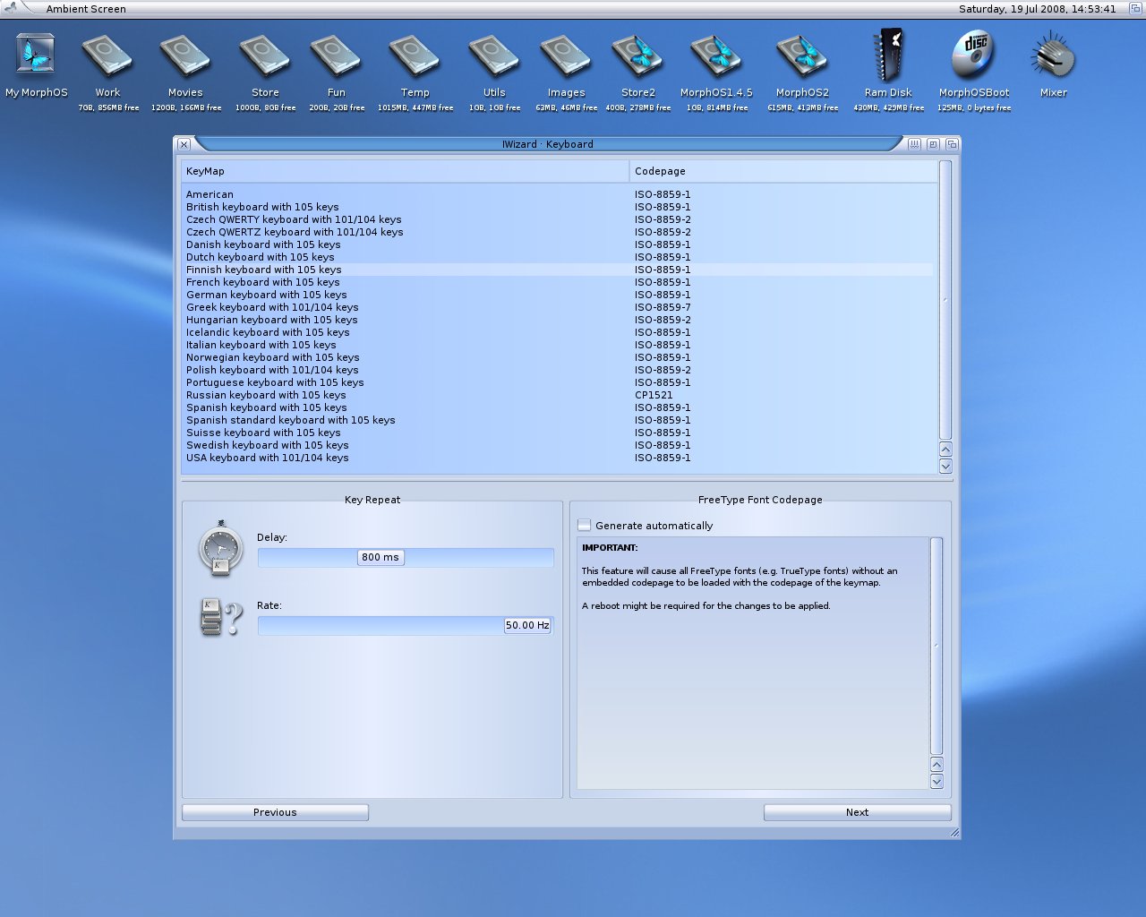This screenshot has width=1146, height=917.
Task: Open the Ram Disk icon
Action: (888, 56)
